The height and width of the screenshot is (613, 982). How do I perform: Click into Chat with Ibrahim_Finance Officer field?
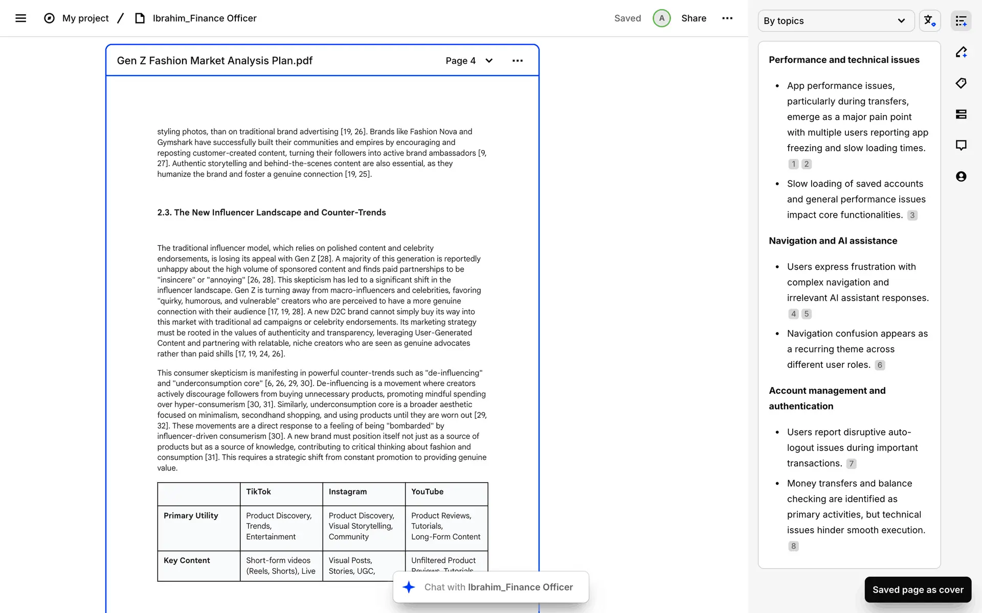pos(498,587)
